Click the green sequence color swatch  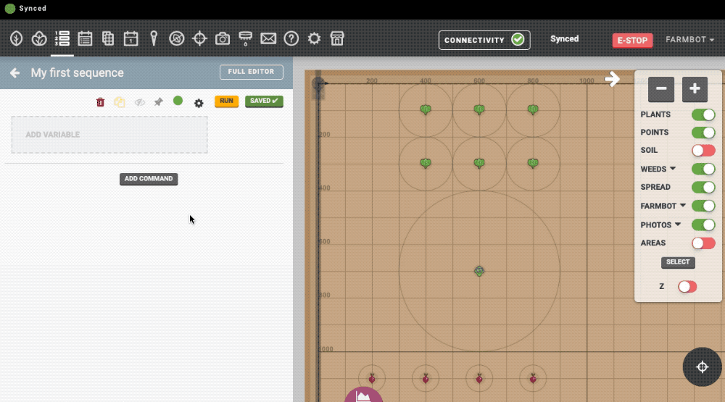[x=178, y=101]
